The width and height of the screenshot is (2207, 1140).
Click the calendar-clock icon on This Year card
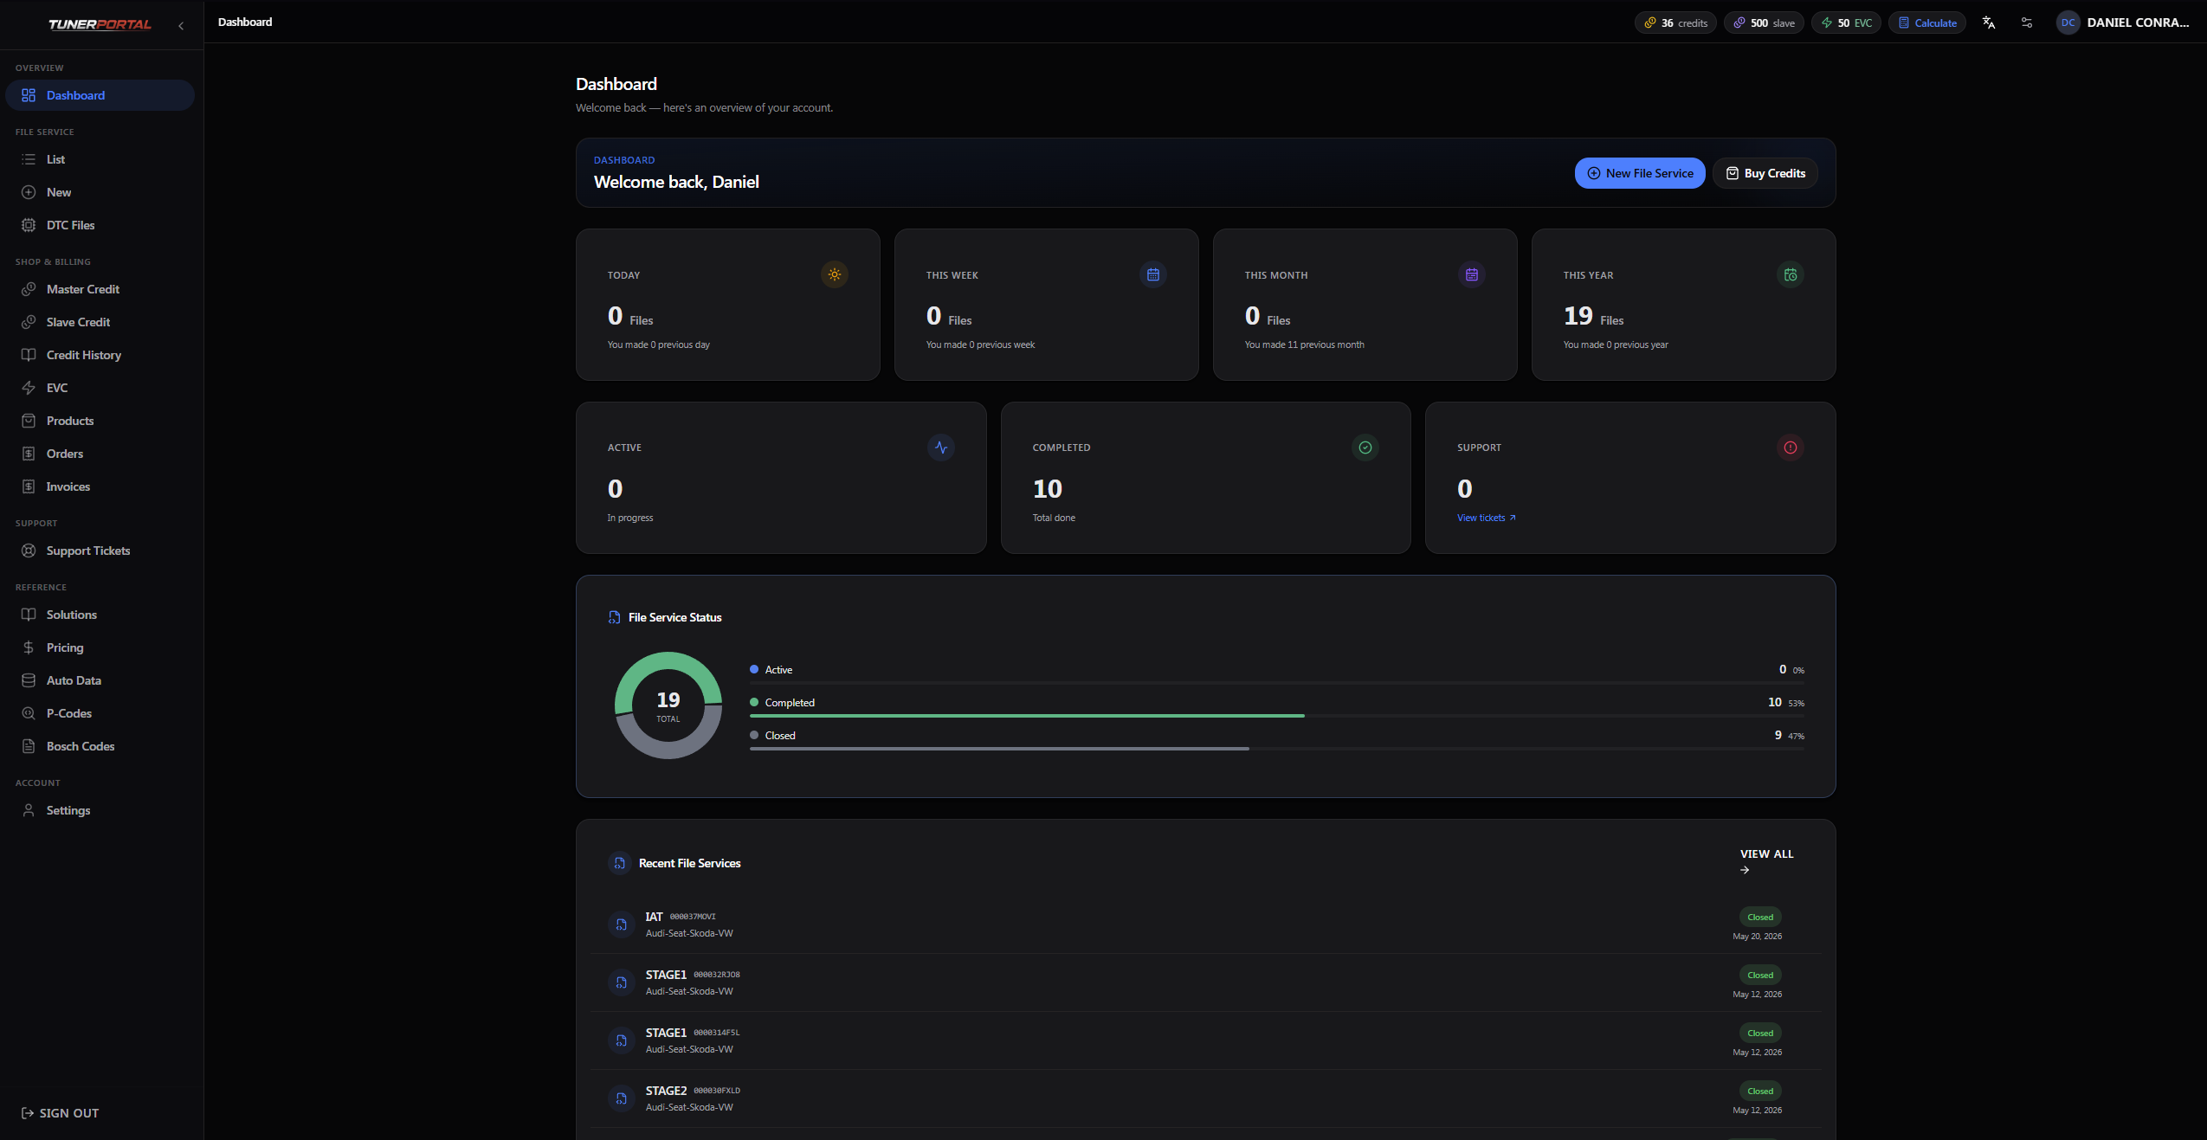[x=1791, y=274]
